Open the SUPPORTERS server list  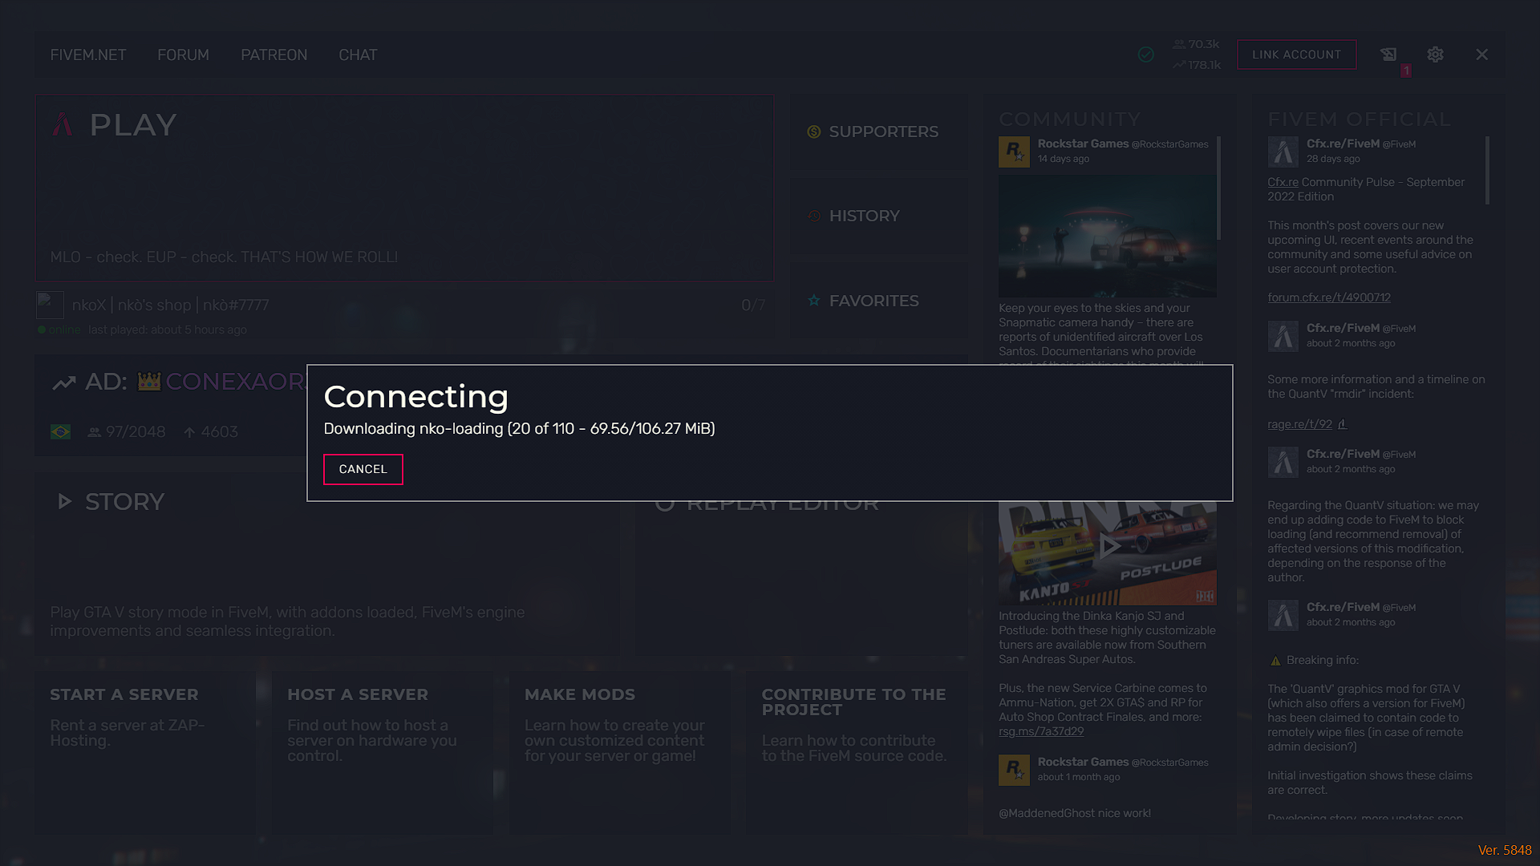click(878, 132)
